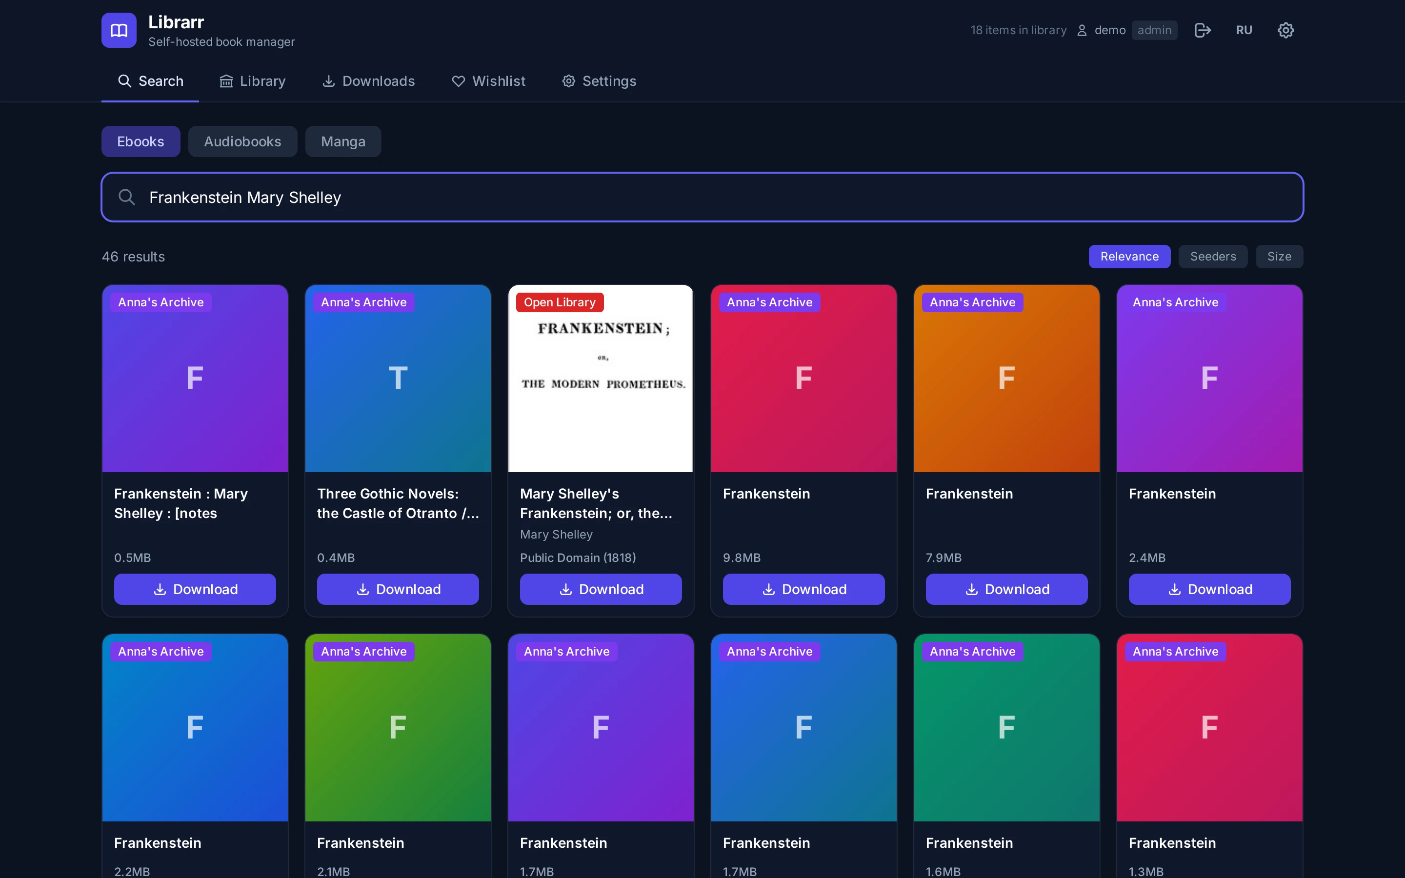1405x878 pixels.
Task: Click the Frankenstein Modern Prometheus cover thumbnail
Action: [x=601, y=379]
